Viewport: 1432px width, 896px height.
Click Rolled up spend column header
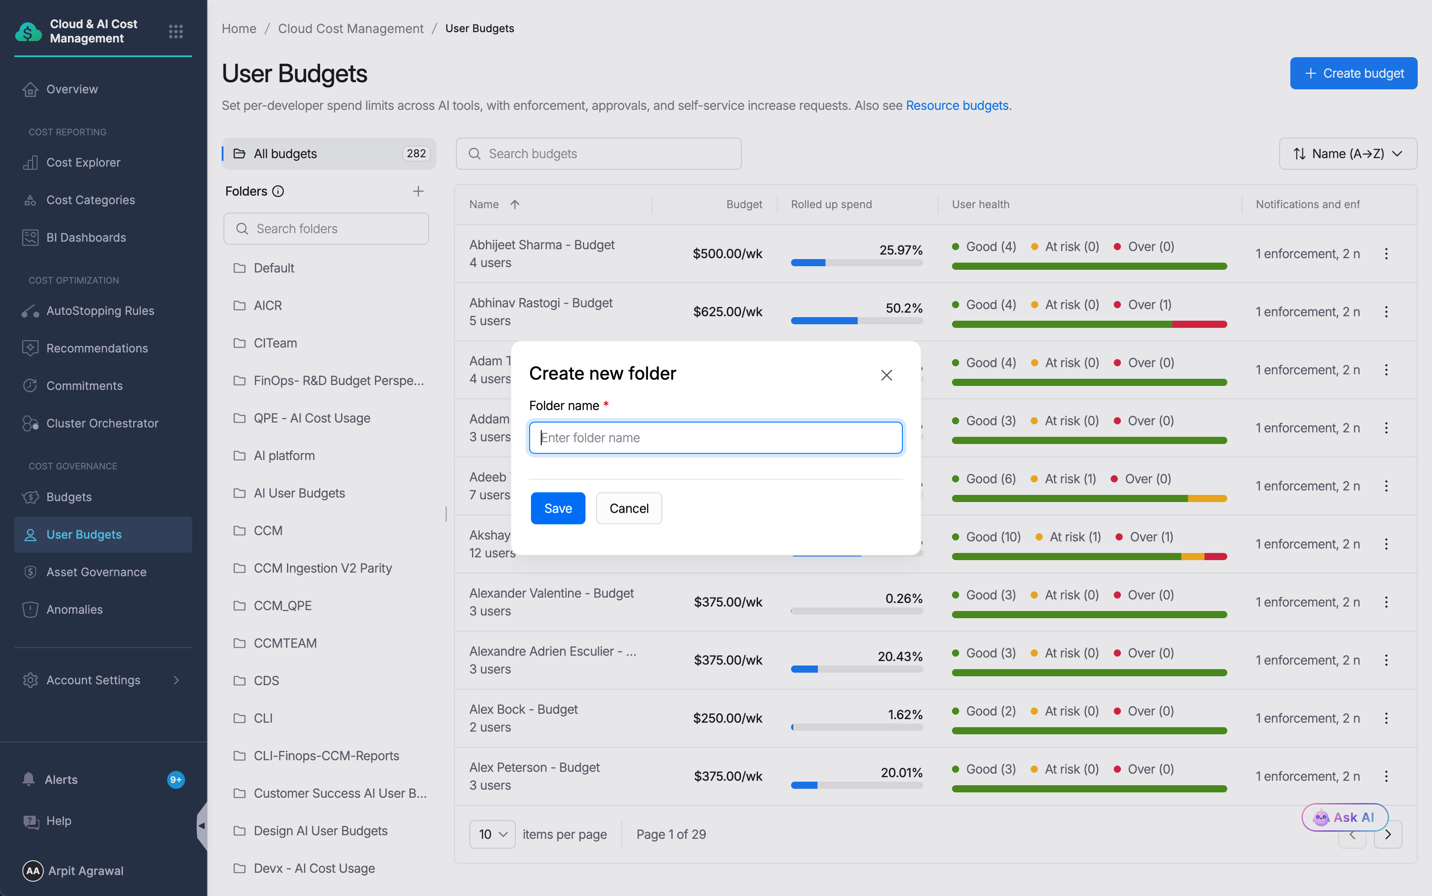pyautogui.click(x=831, y=205)
